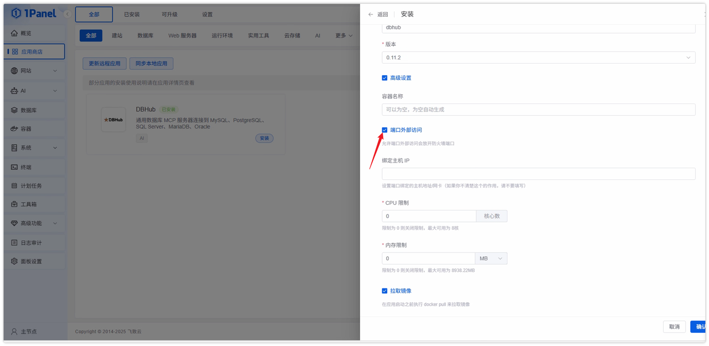Viewport: 709px width, 346px height.
Task: Uncheck the 拉取镜像 pull image option
Action: (384, 290)
